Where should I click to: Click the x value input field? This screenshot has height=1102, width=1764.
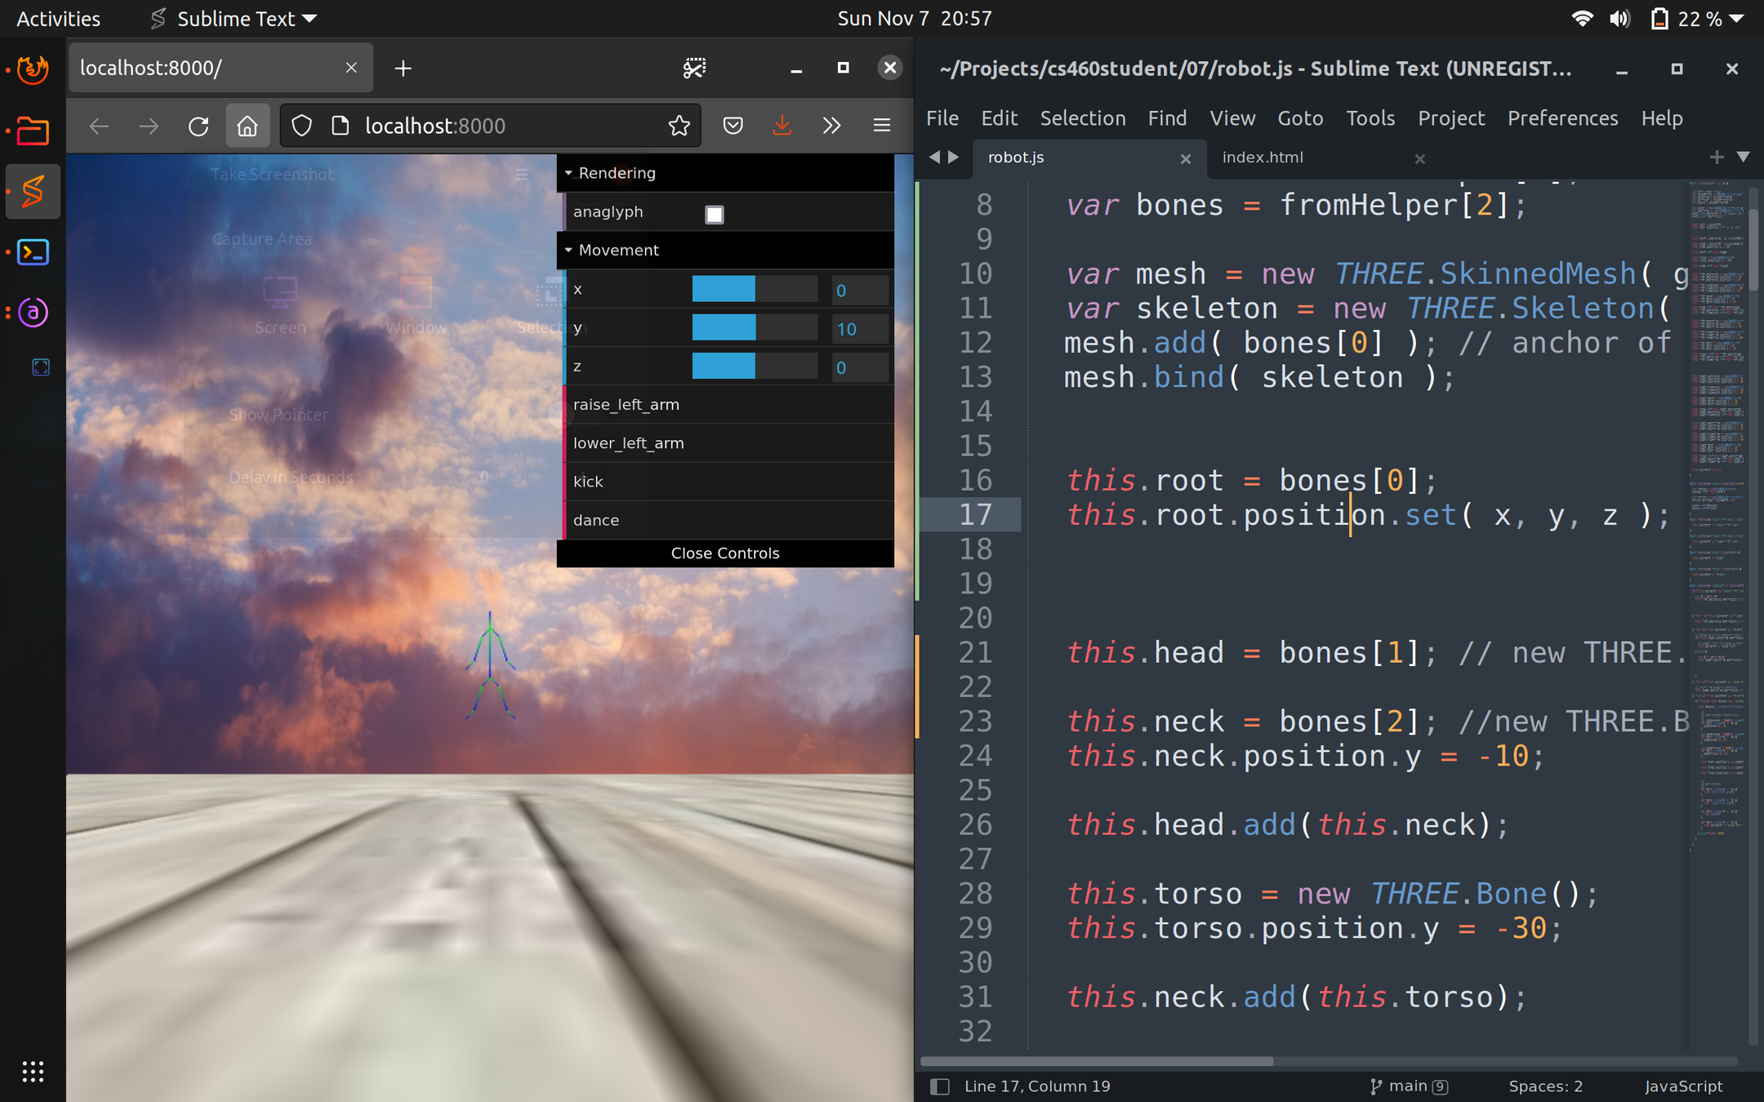pyautogui.click(x=859, y=291)
